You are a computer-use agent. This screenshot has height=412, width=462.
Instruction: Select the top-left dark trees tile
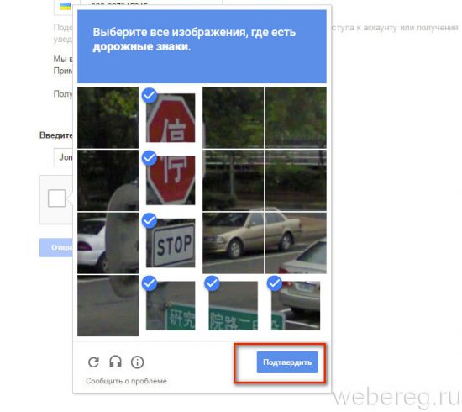[x=108, y=118]
